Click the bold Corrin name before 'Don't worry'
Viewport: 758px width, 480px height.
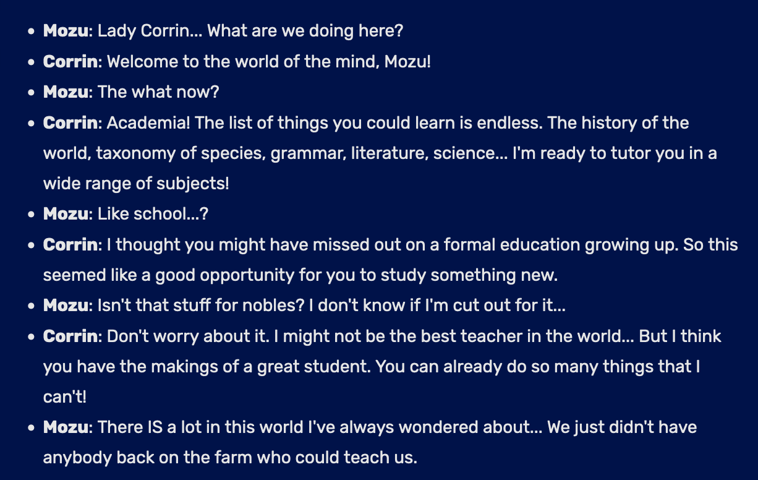[70, 336]
